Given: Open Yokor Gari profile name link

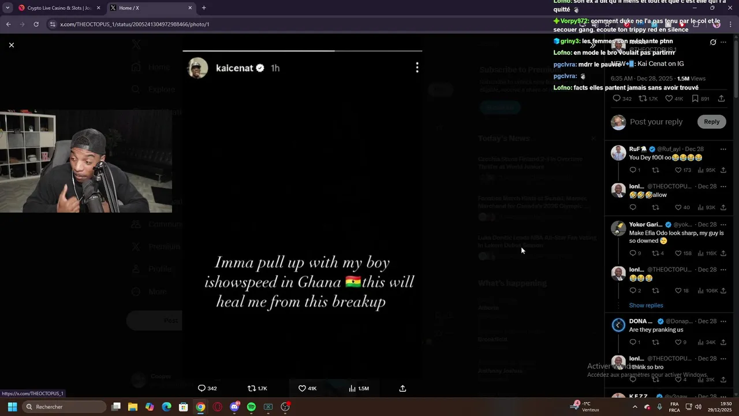Looking at the screenshot, I should (645, 224).
